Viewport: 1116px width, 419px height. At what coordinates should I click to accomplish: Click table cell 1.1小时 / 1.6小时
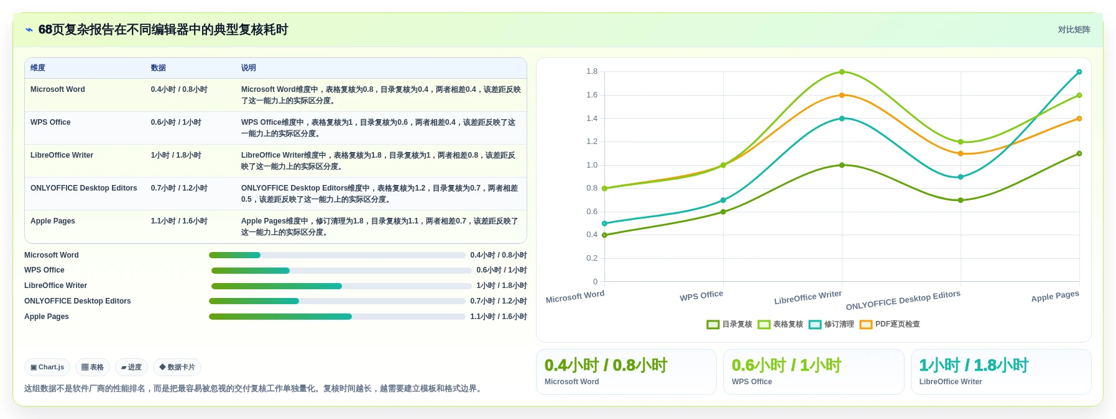point(179,221)
